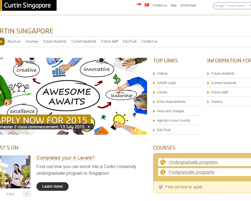The width and height of the screenshot is (251, 201).
Task: Open the EduTrust menu item
Action: pos(129,41)
